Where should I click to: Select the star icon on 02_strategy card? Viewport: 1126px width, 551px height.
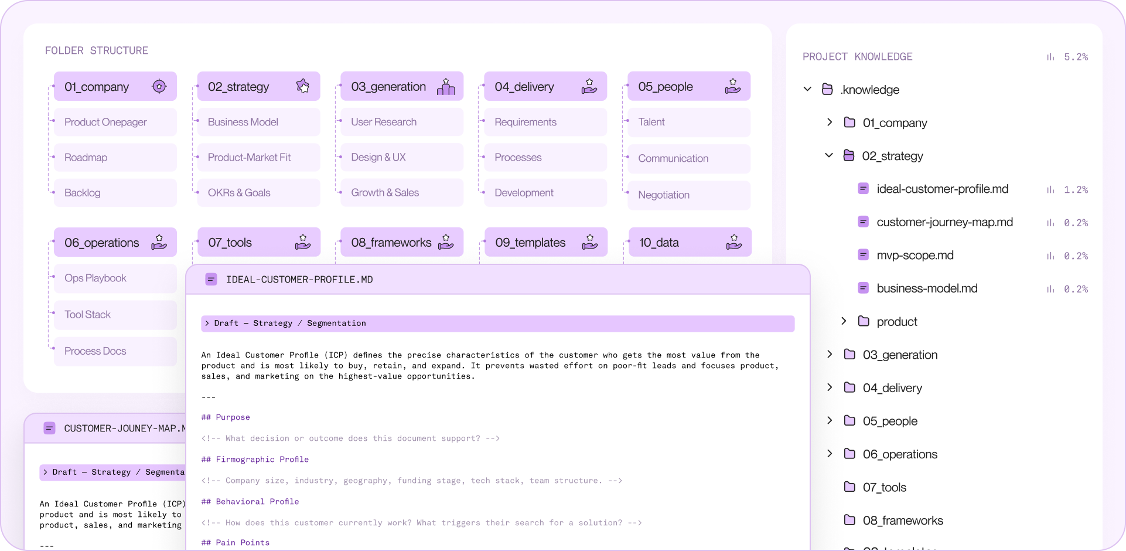pyautogui.click(x=303, y=86)
